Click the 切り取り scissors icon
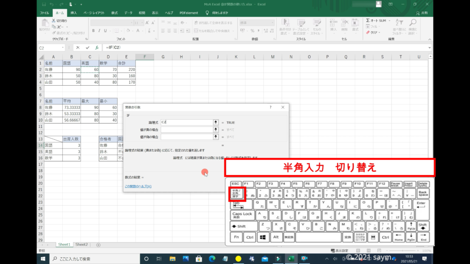This screenshot has width=470, height=264. (53, 21)
